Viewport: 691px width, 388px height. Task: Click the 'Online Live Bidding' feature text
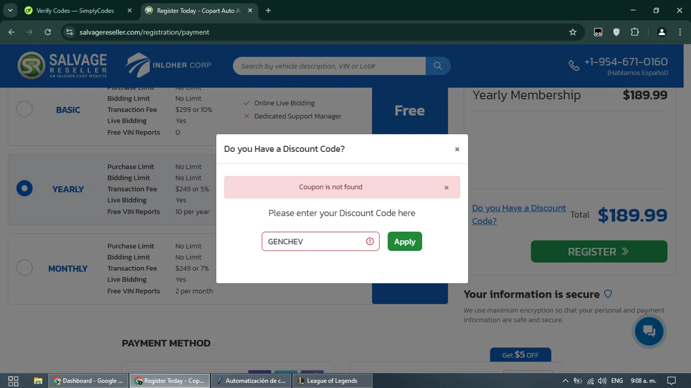(x=284, y=103)
